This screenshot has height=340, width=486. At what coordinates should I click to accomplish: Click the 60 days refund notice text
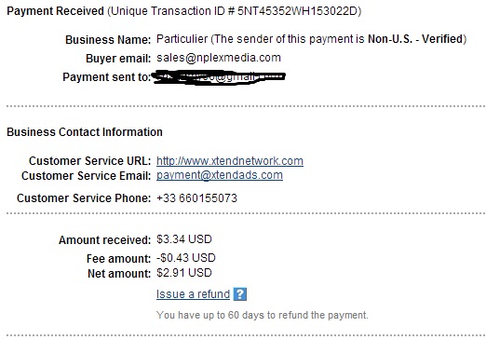tap(263, 315)
